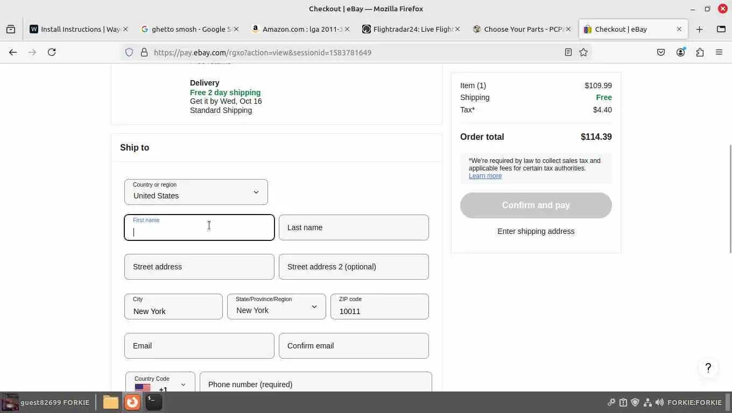Click the settings gear tray icon
This screenshot has width=732, height=413.
click(611, 402)
